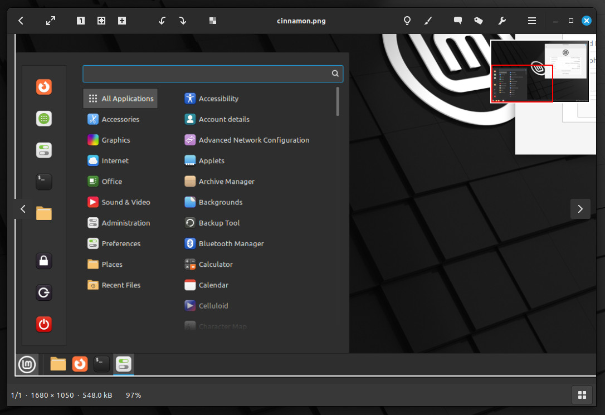Edit tags with the tag icon
The image size is (605, 415).
(479, 21)
